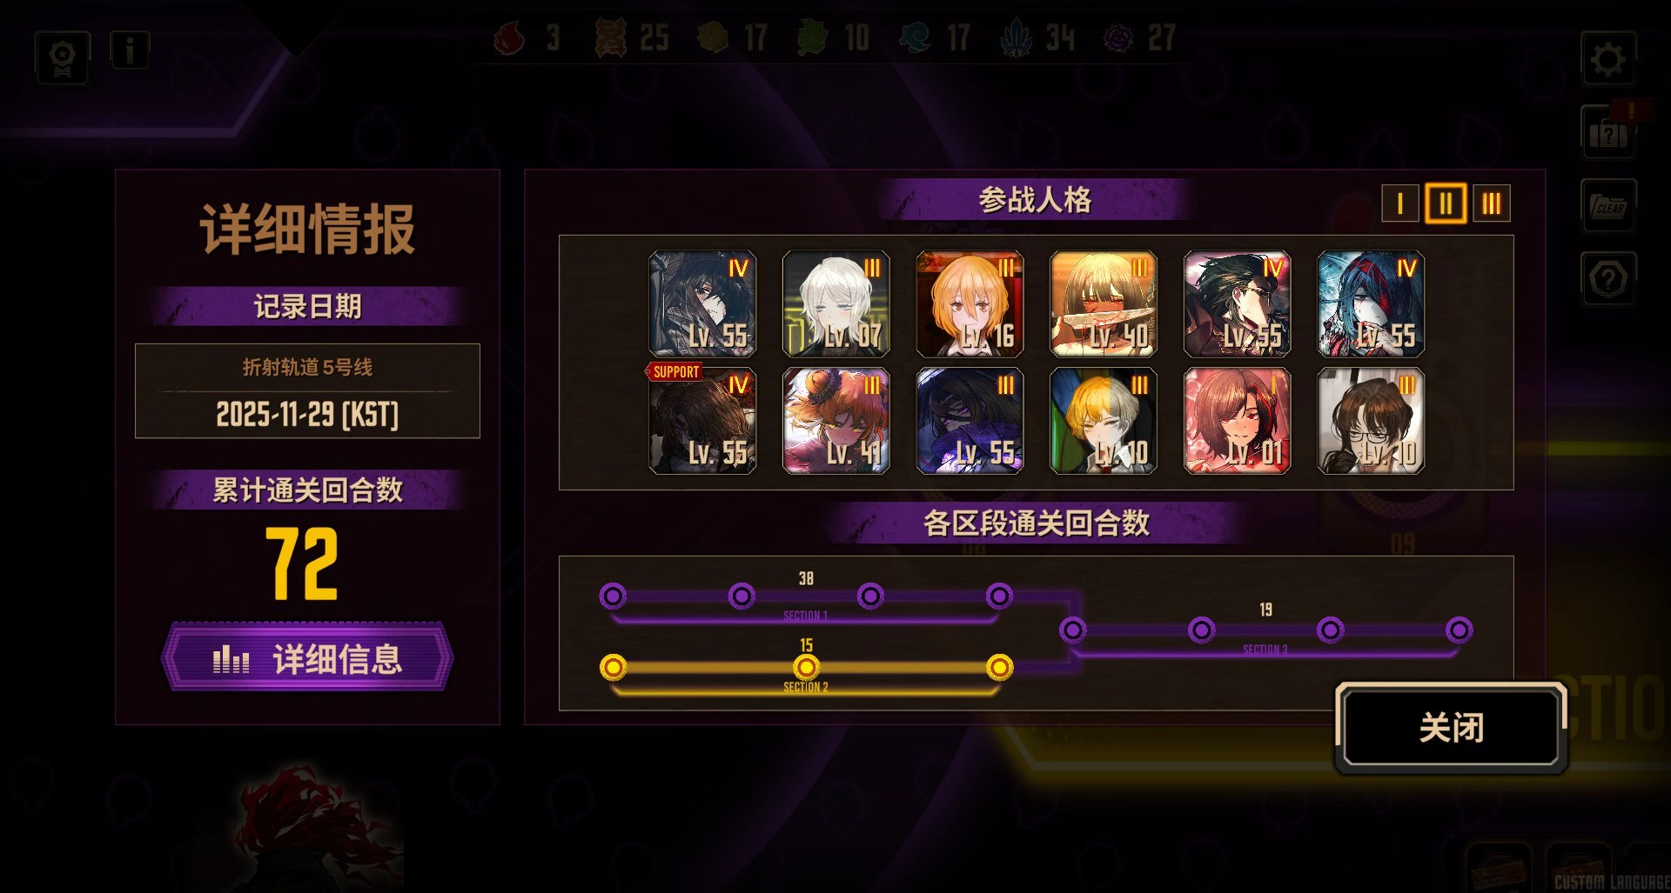Screen dimensions: 1671x893
Task: Select the orange-haired identity Lv. 41
Action: coord(835,421)
